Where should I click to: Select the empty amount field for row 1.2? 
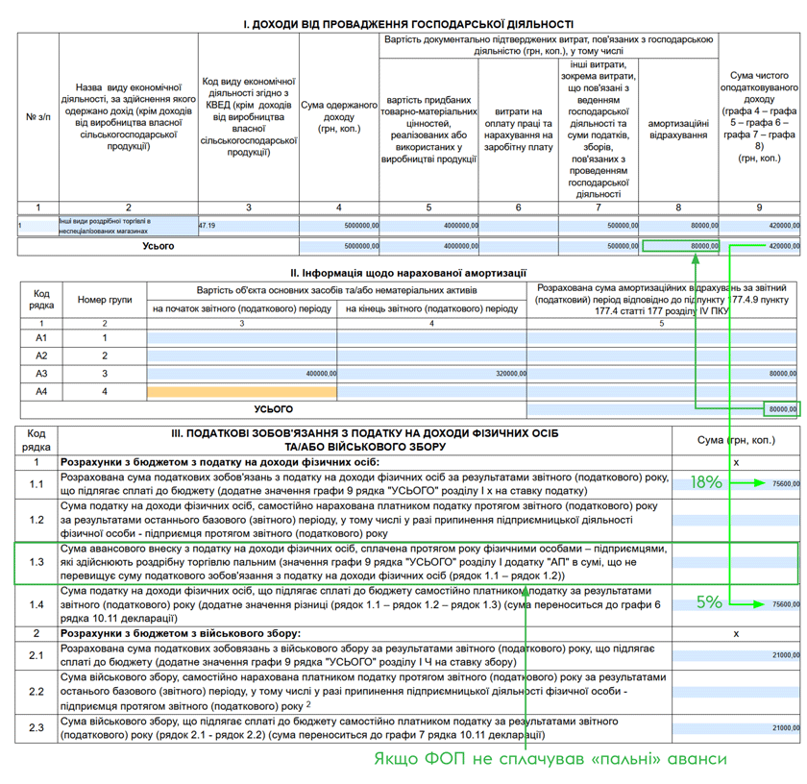pos(737,520)
